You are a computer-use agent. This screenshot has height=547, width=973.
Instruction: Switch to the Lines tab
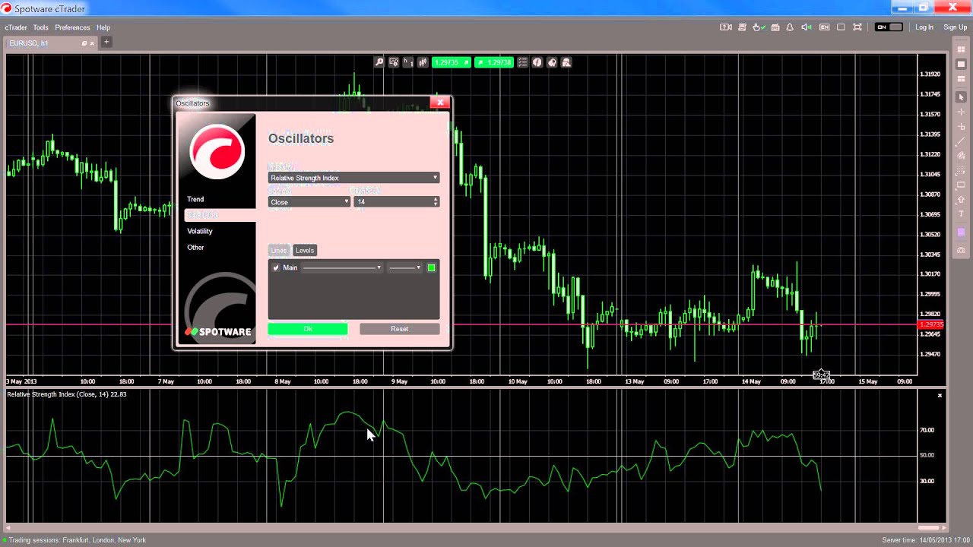(279, 250)
